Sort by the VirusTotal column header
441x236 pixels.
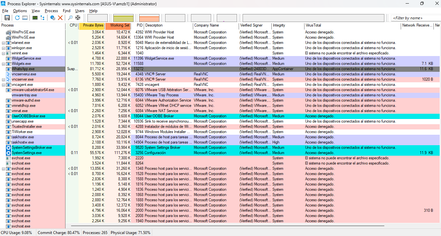pos(353,25)
